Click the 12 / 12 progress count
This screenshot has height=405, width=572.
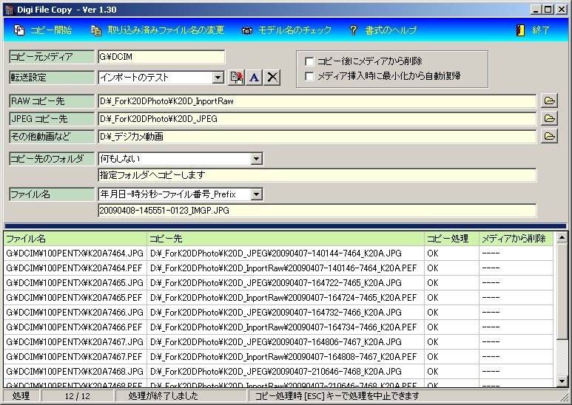[78, 396]
